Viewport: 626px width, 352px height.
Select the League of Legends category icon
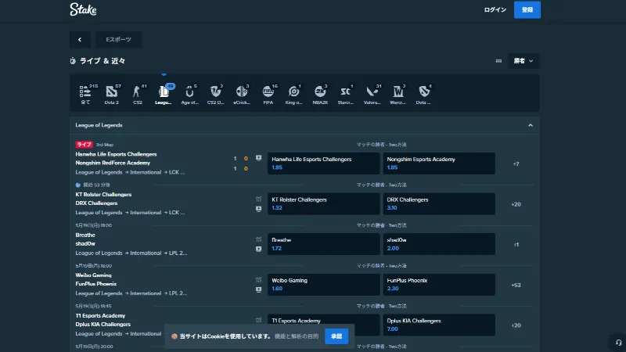click(x=164, y=95)
